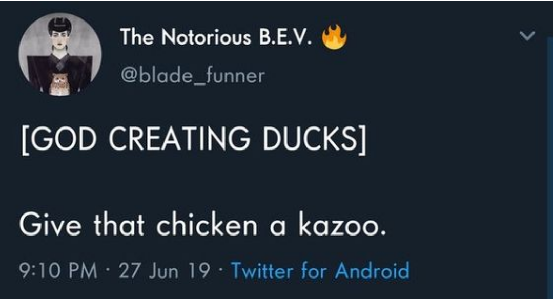This screenshot has width=553, height=299.
Task: Open the round profile avatar picture
Action: coord(60,55)
